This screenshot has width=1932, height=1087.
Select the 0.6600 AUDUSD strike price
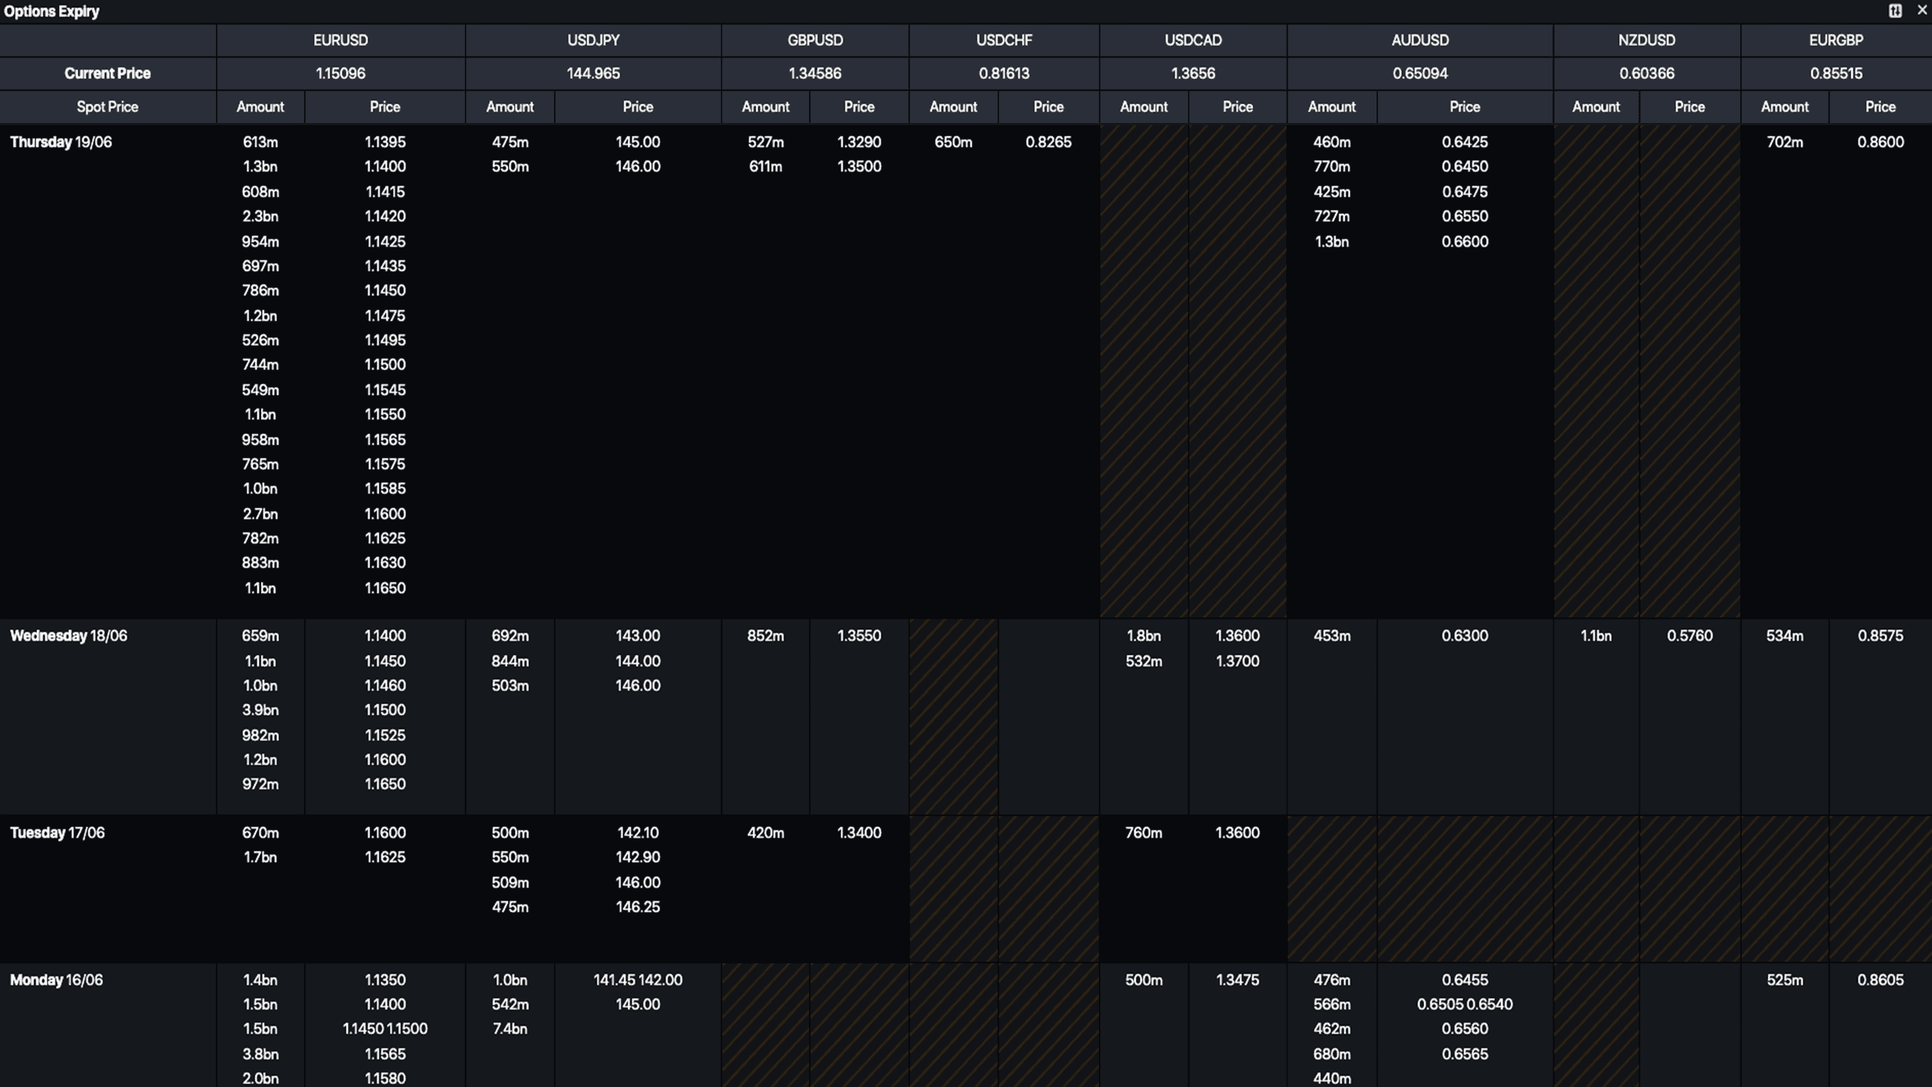(1465, 242)
